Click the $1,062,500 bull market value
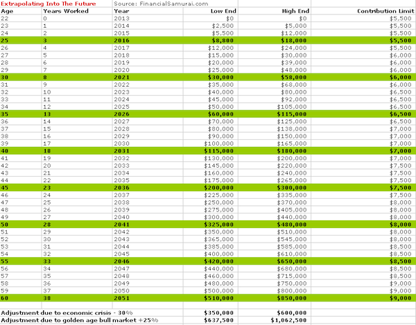This screenshot has width=416, height=325. [x=289, y=320]
